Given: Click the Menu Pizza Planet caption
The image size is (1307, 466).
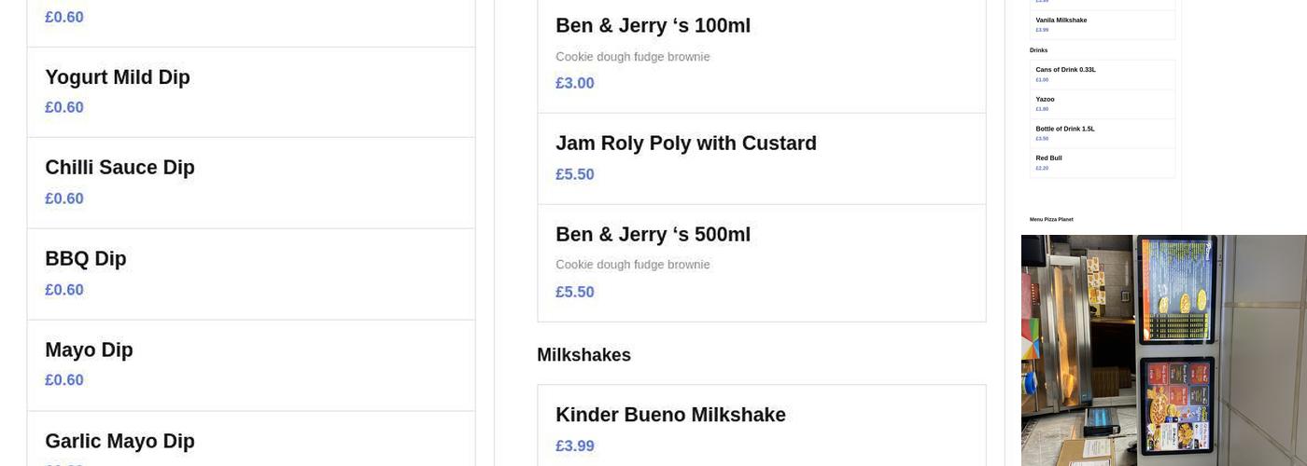Looking at the screenshot, I should click(1051, 220).
